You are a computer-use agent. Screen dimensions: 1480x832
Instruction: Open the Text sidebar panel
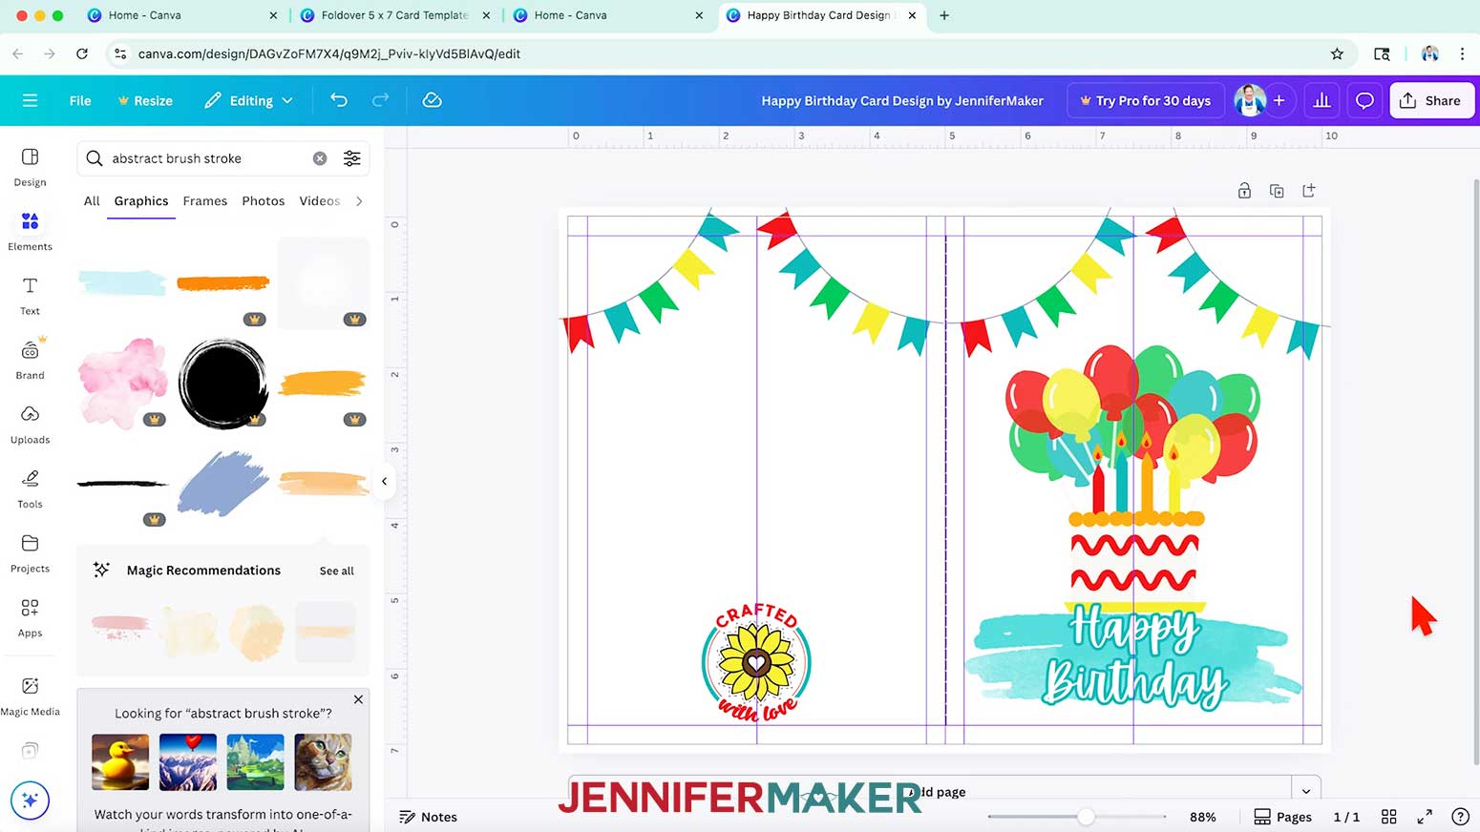pyautogui.click(x=30, y=296)
